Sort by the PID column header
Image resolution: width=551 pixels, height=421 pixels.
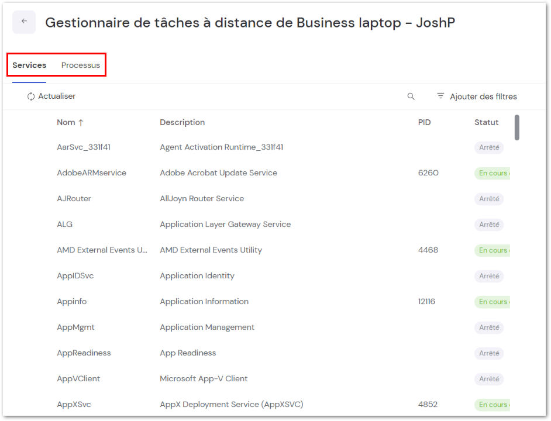coord(424,122)
